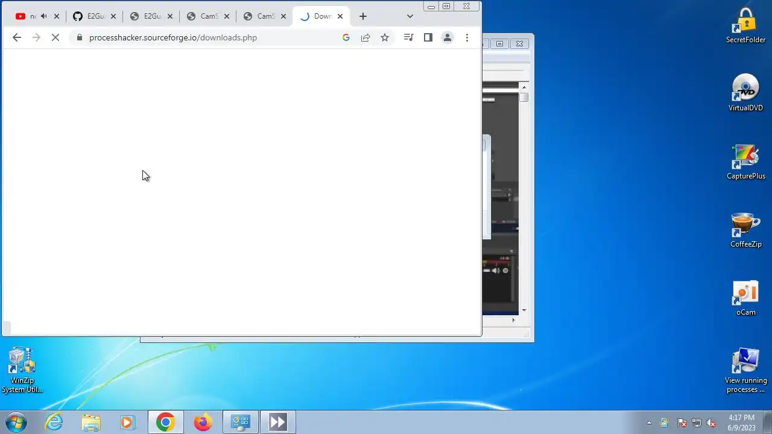
Task: Open the View running processes desktop shortcut
Action: [746, 370]
